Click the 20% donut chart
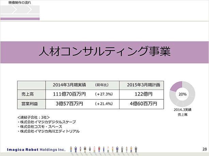This screenshot has width=209, height=156. tap(182, 94)
